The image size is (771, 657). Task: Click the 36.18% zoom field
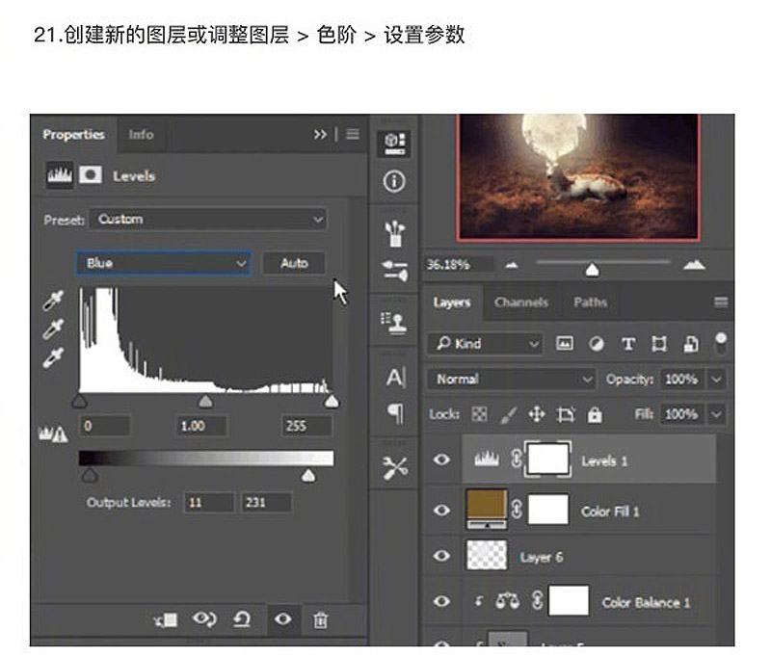[458, 264]
